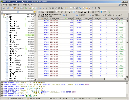Screen dimensions: 129x100
Task: Click scroll-down arrow of SQL log panel
Action: pos(127,96)
